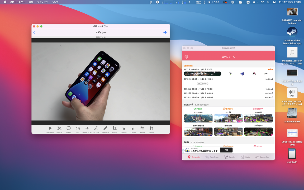Click the Dropbox menu bar icon

point(151,2)
